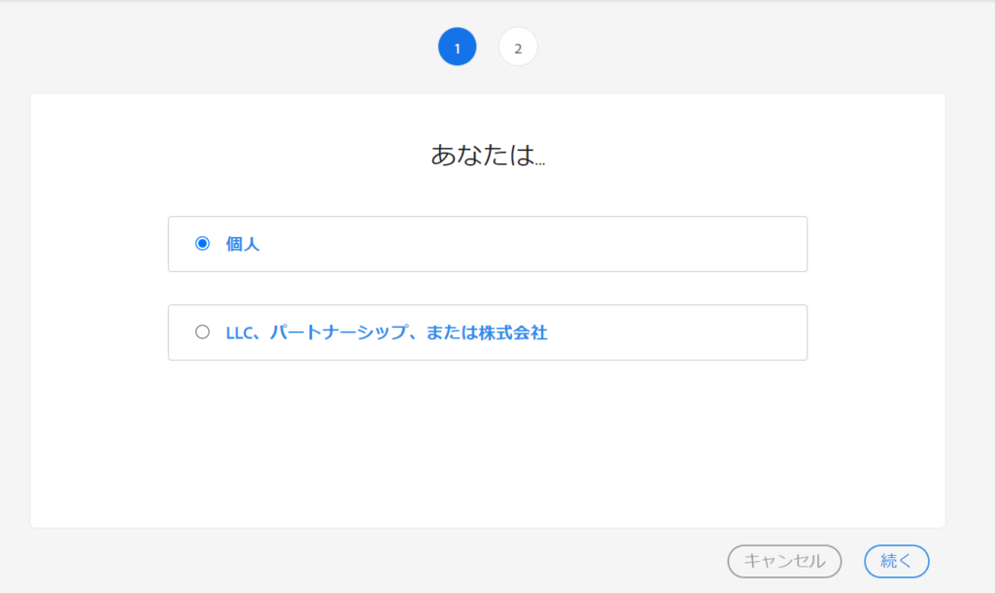Click the あなたは... heading text

(x=488, y=156)
